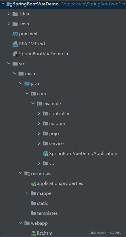126x237 pixels.
Task: Click the SpringBootVueDemo.iml module file icon
Action: point(15,54)
